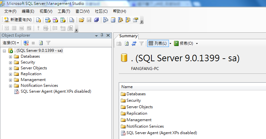This screenshot has height=139, width=266.
Task: Click Filter funnel in Object Explorer
Action: click(x=48, y=43)
